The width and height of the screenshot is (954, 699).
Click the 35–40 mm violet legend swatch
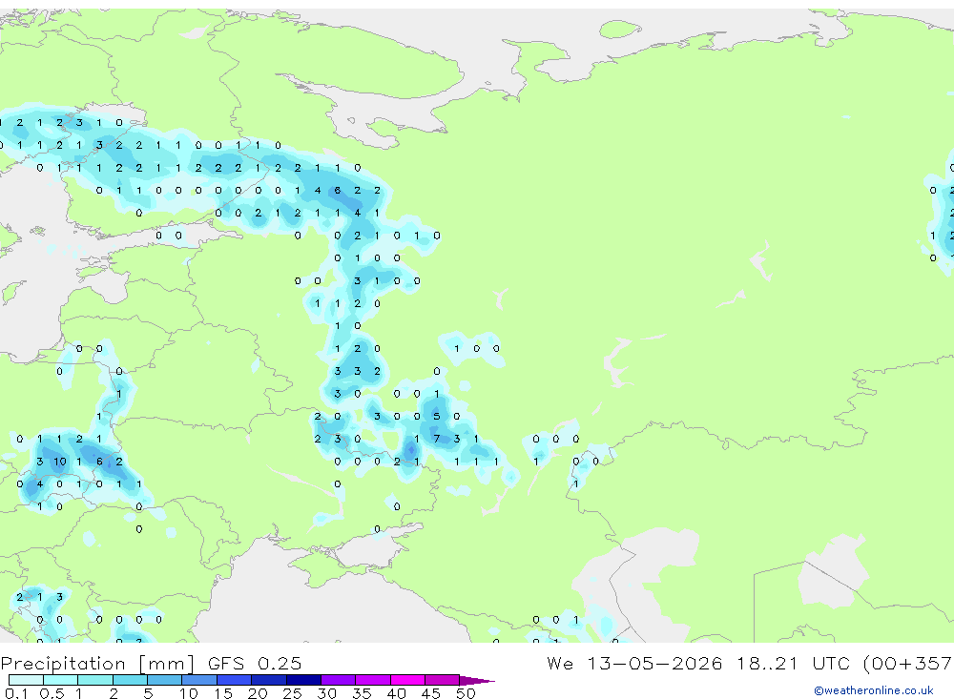click(x=372, y=680)
